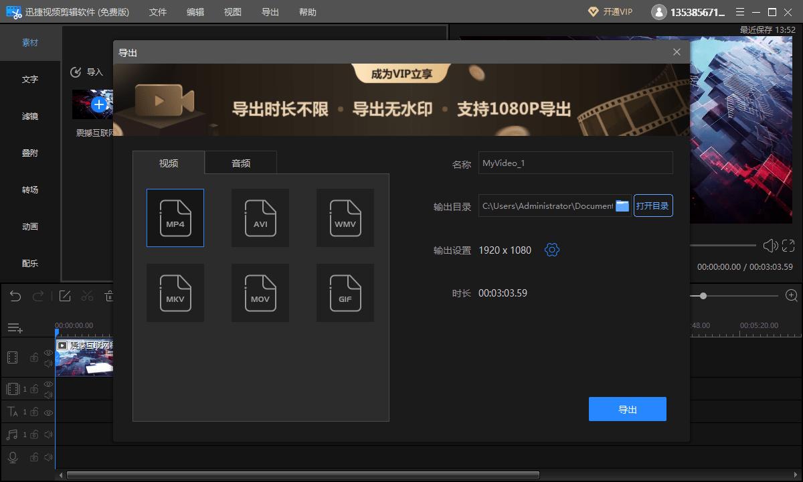The height and width of the screenshot is (482, 803).
Task: Click the timeline zoom slider handle
Action: [703, 295]
